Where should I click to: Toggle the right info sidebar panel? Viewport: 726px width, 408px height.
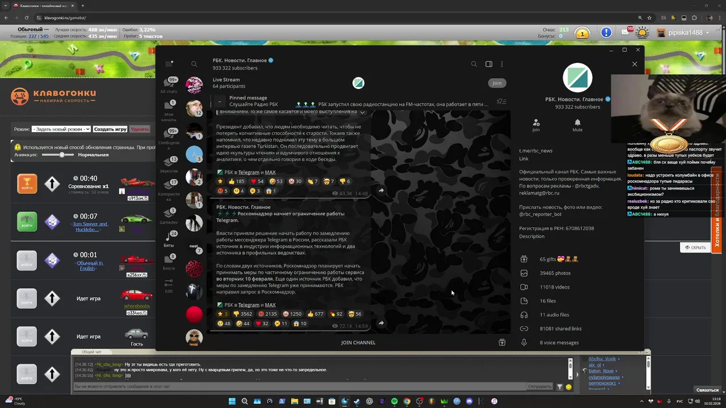489,64
